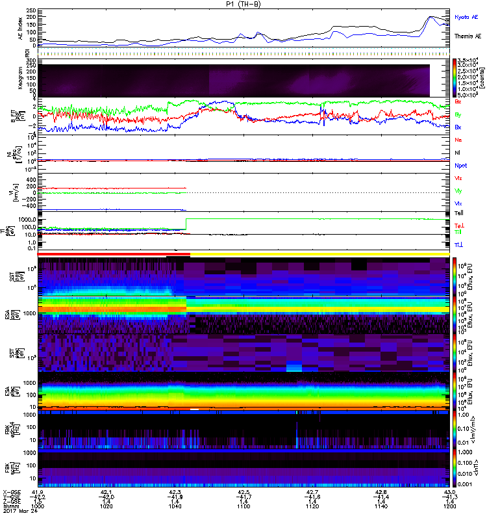Image resolution: width=487 pixels, height=520 pixels.
Task: Click the "1200" time tick label
Action: 449,506
